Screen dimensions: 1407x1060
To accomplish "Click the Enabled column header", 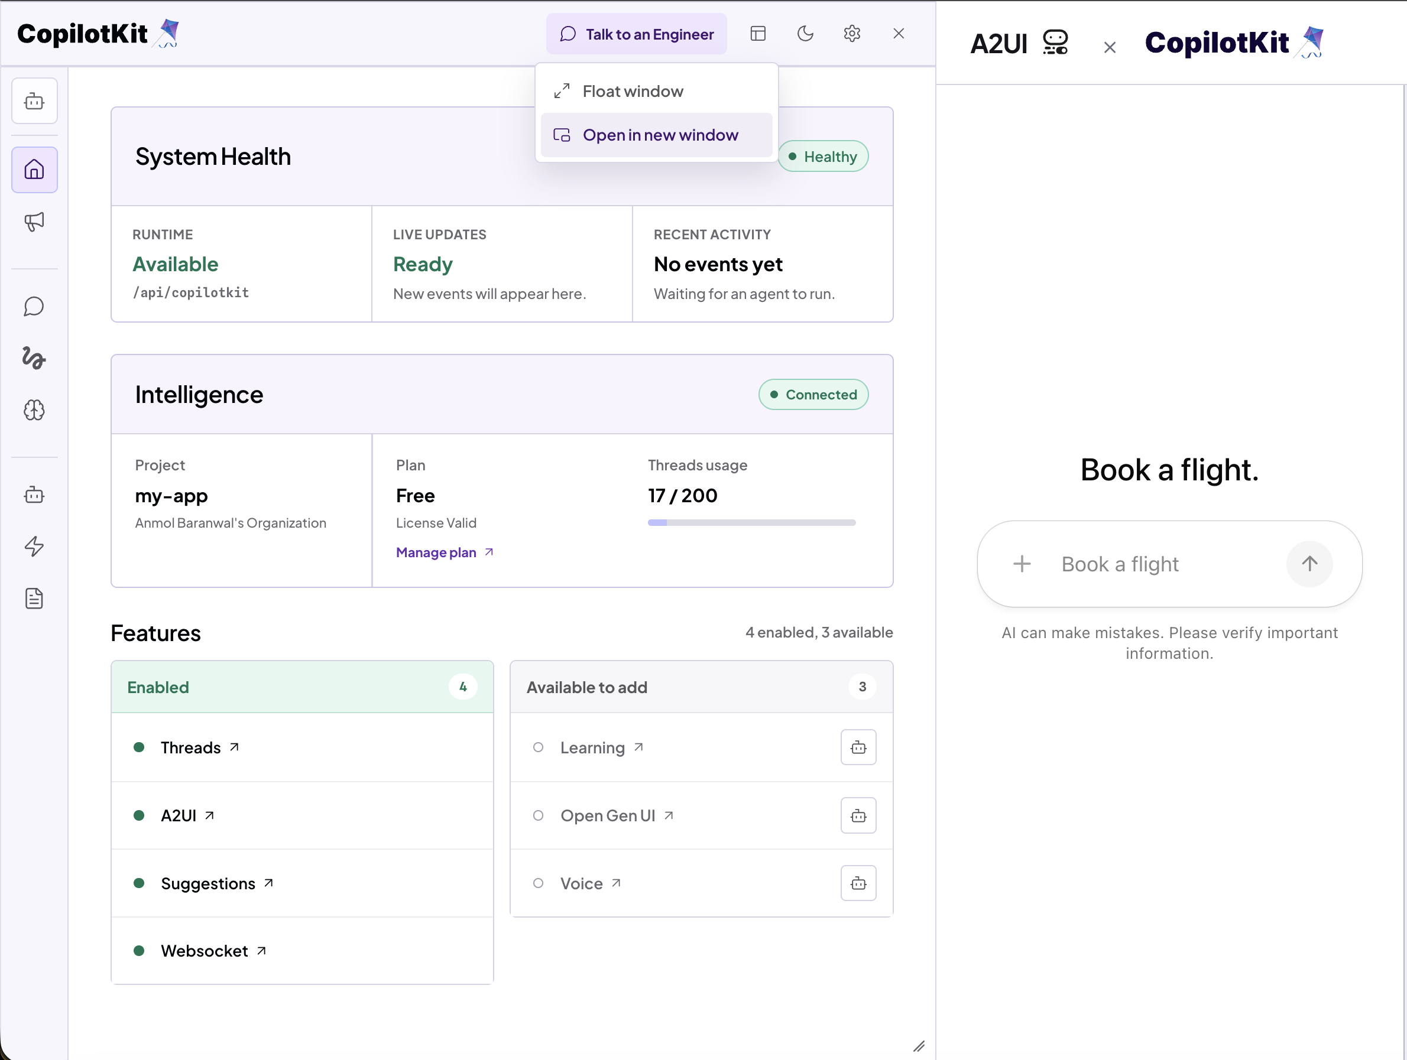I will tap(302, 687).
